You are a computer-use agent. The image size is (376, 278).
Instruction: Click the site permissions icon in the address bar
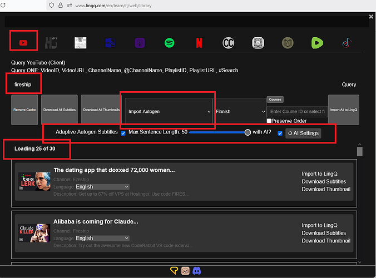(x=70, y=5)
